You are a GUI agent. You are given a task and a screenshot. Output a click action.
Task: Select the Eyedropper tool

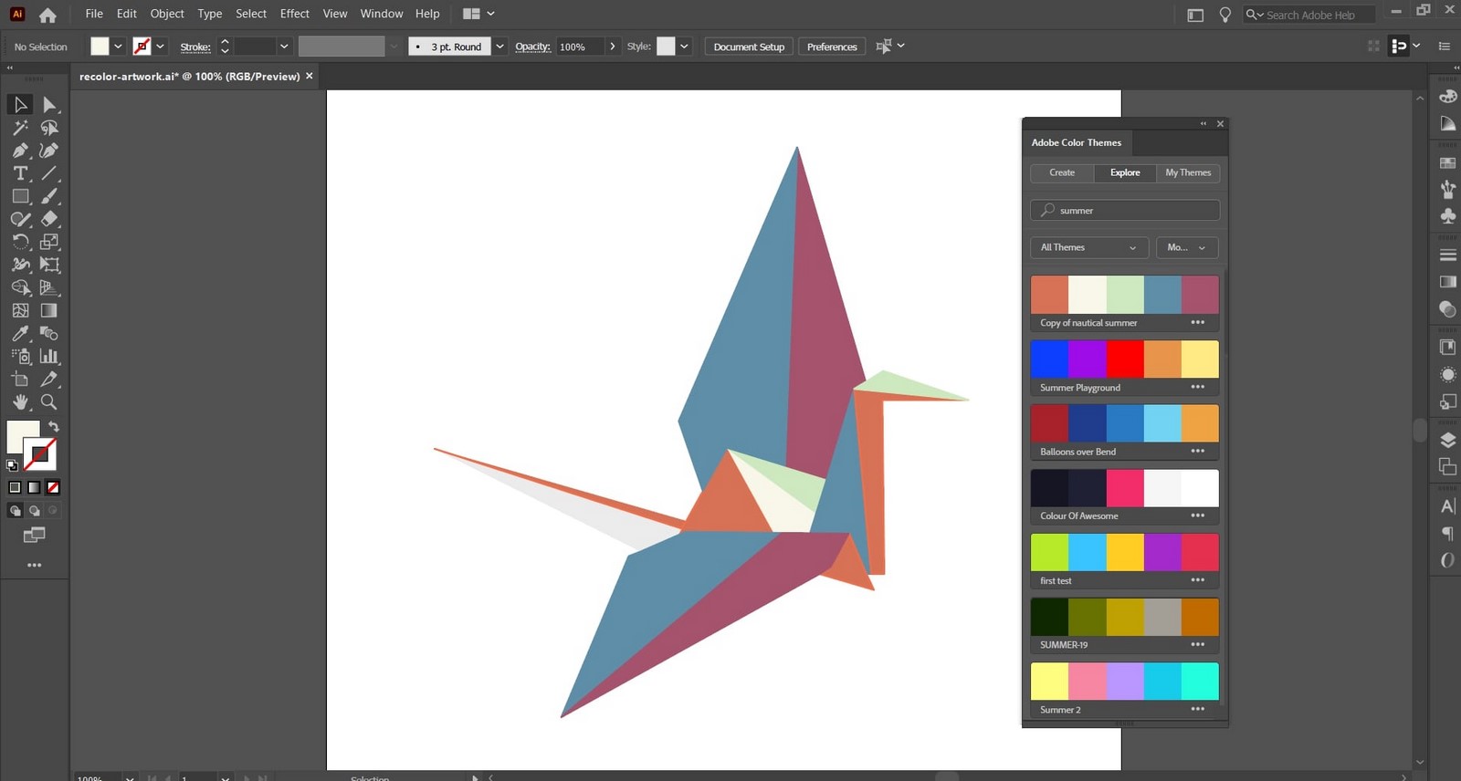[20, 333]
